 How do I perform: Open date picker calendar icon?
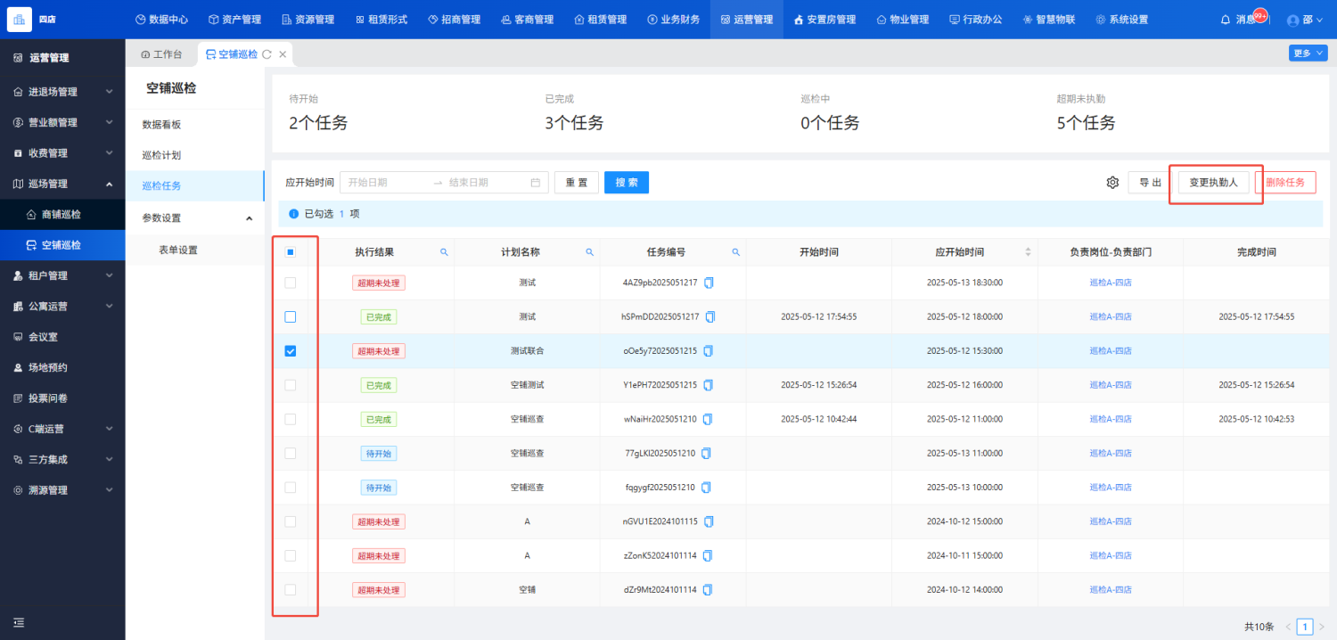click(536, 183)
